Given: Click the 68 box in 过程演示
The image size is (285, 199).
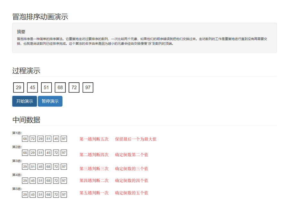Looking at the screenshot, I should 60,88.
